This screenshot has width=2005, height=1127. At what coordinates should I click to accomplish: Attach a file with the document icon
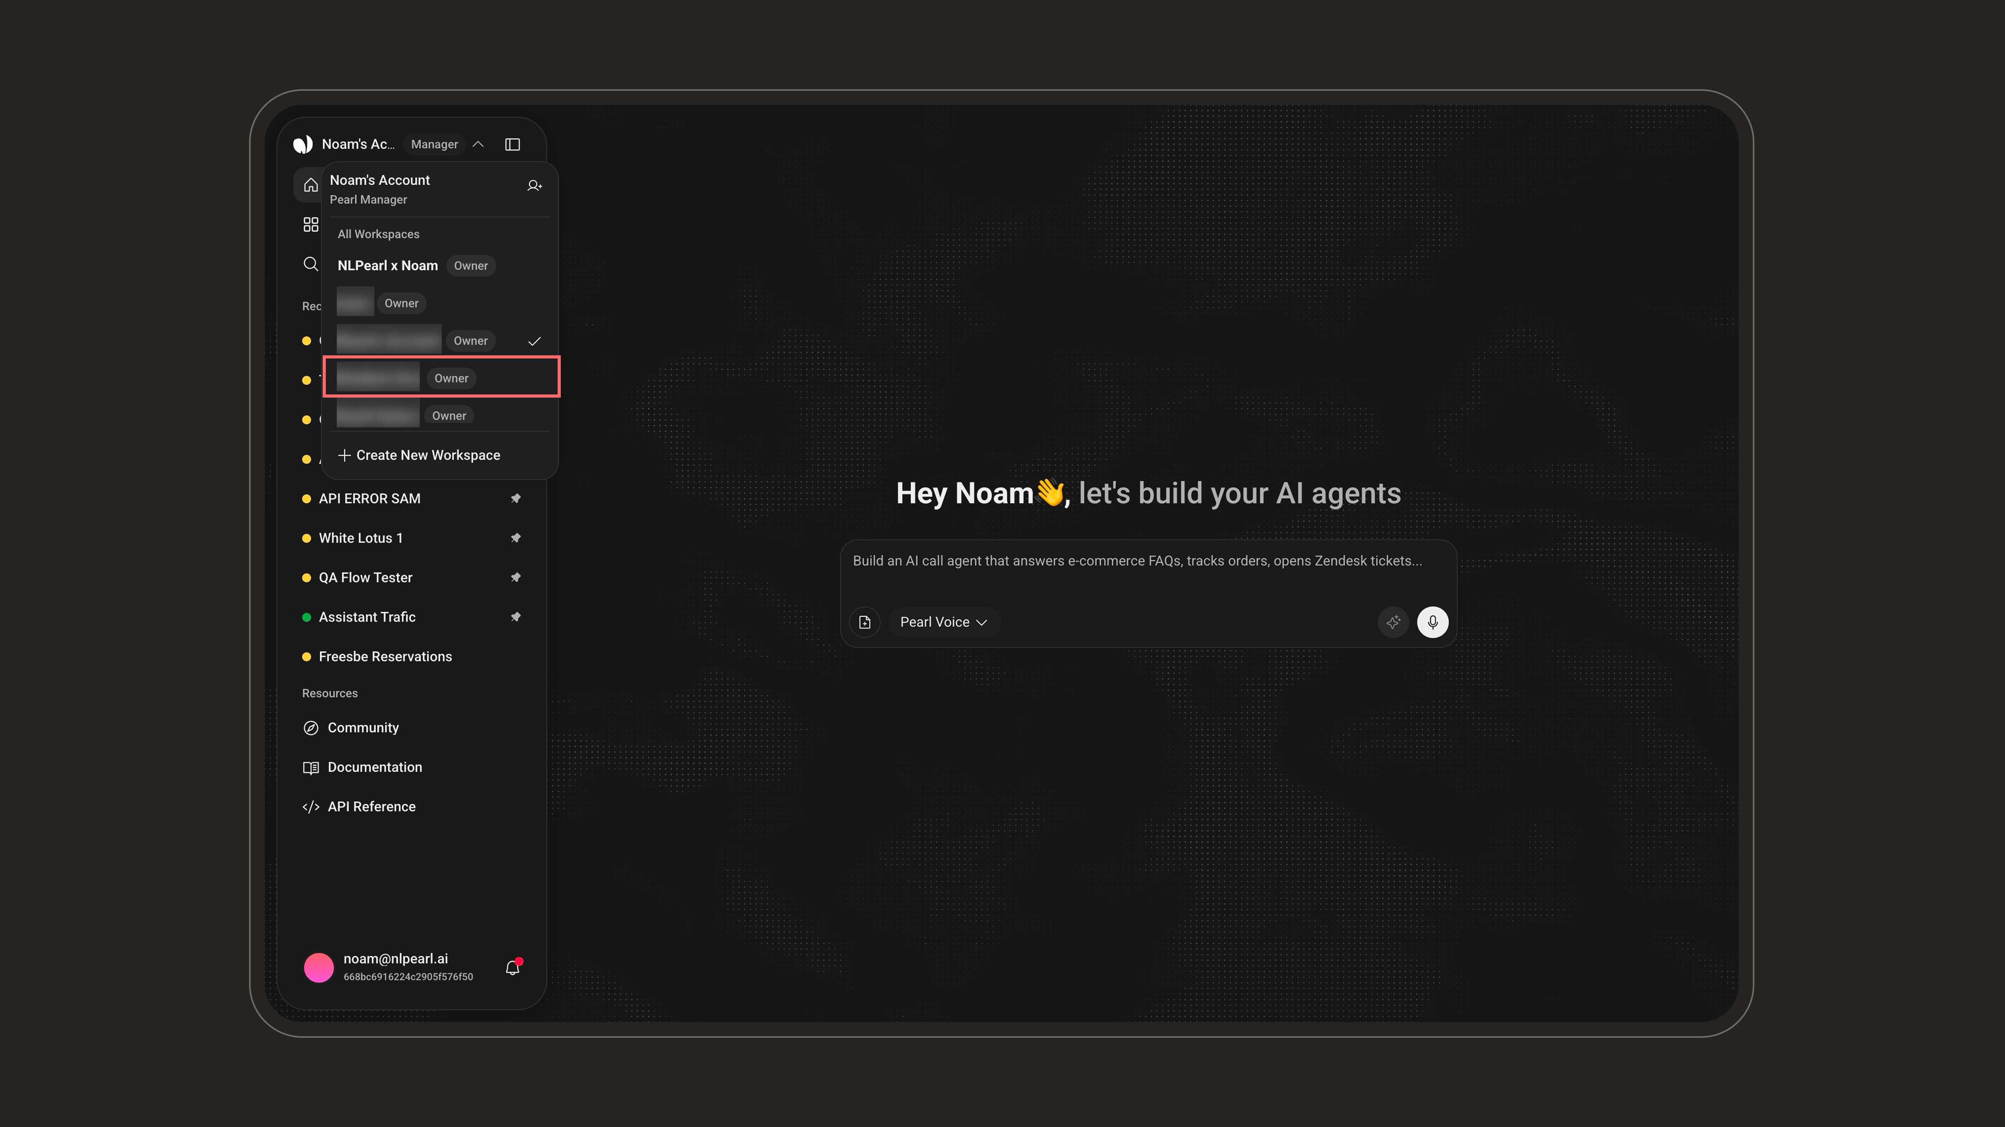click(x=865, y=622)
